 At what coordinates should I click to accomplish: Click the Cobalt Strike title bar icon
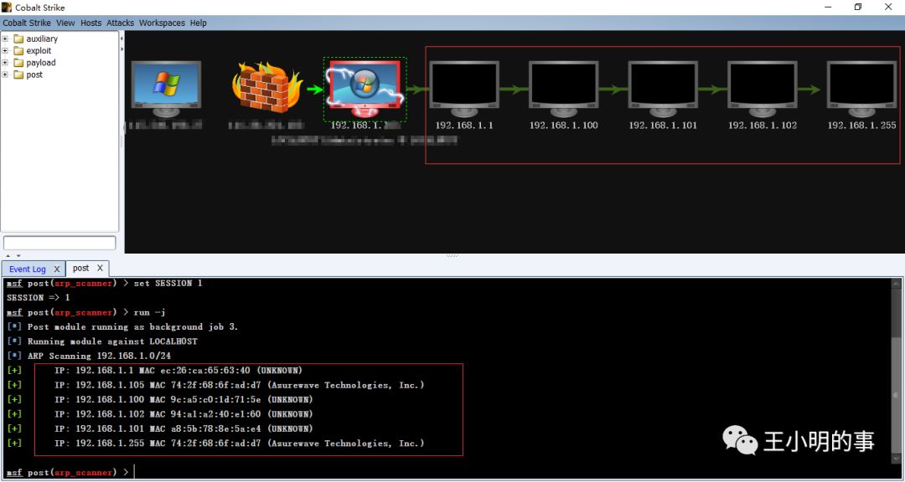pos(7,8)
